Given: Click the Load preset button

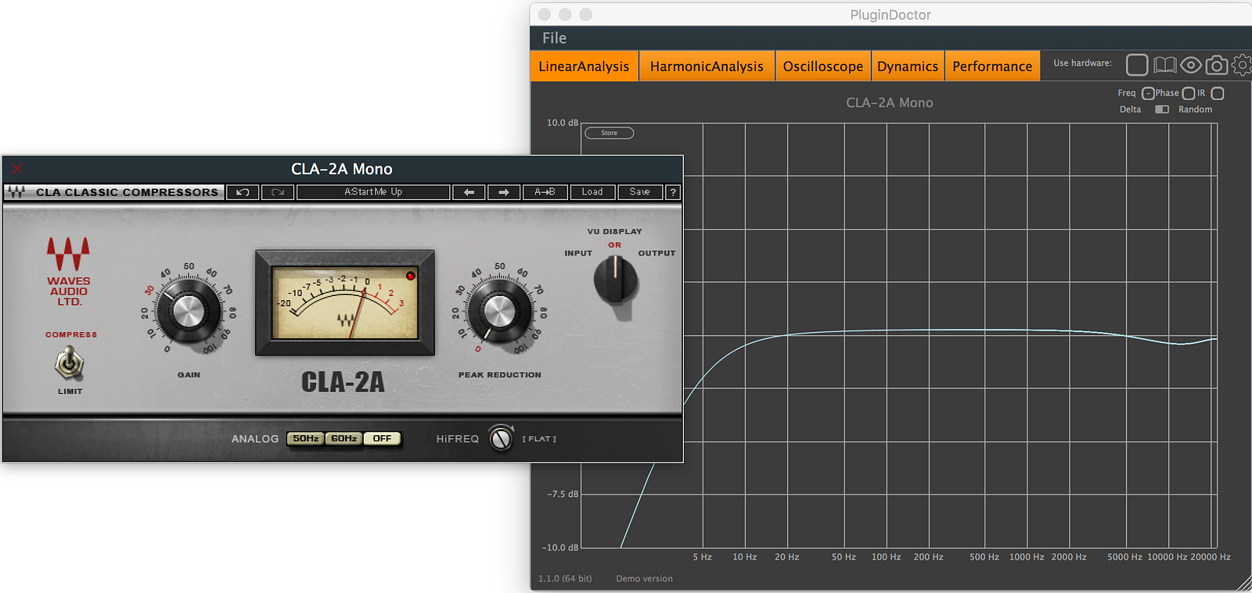Looking at the screenshot, I should 592,192.
